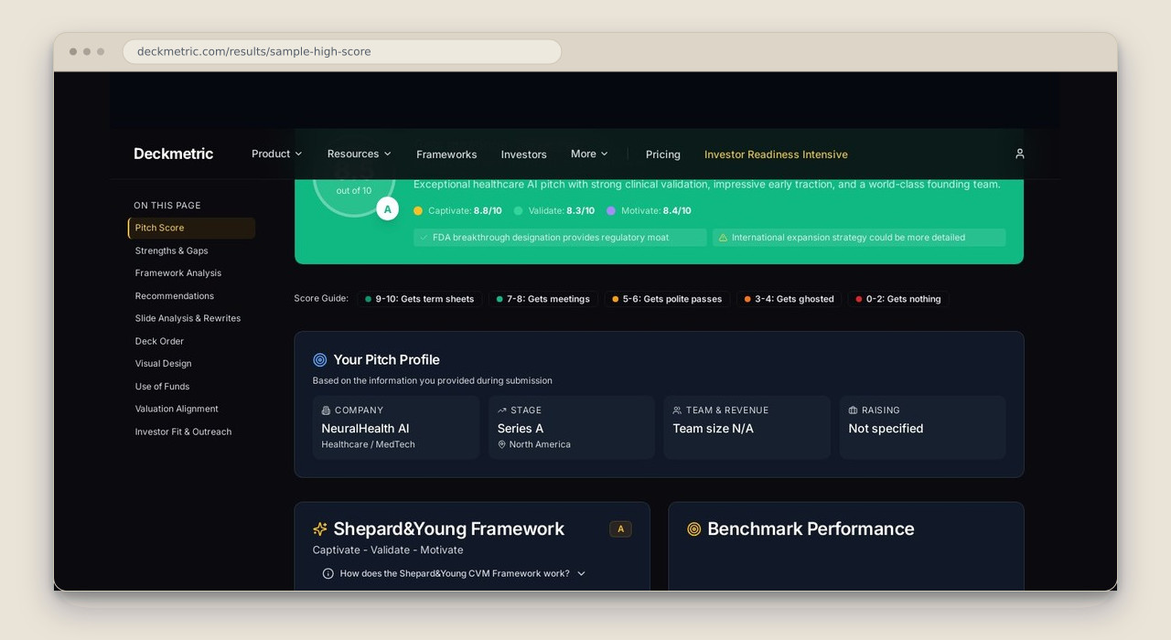The height and width of the screenshot is (640, 1171).
Task: Jump to Framework Analysis section
Action: (178, 273)
